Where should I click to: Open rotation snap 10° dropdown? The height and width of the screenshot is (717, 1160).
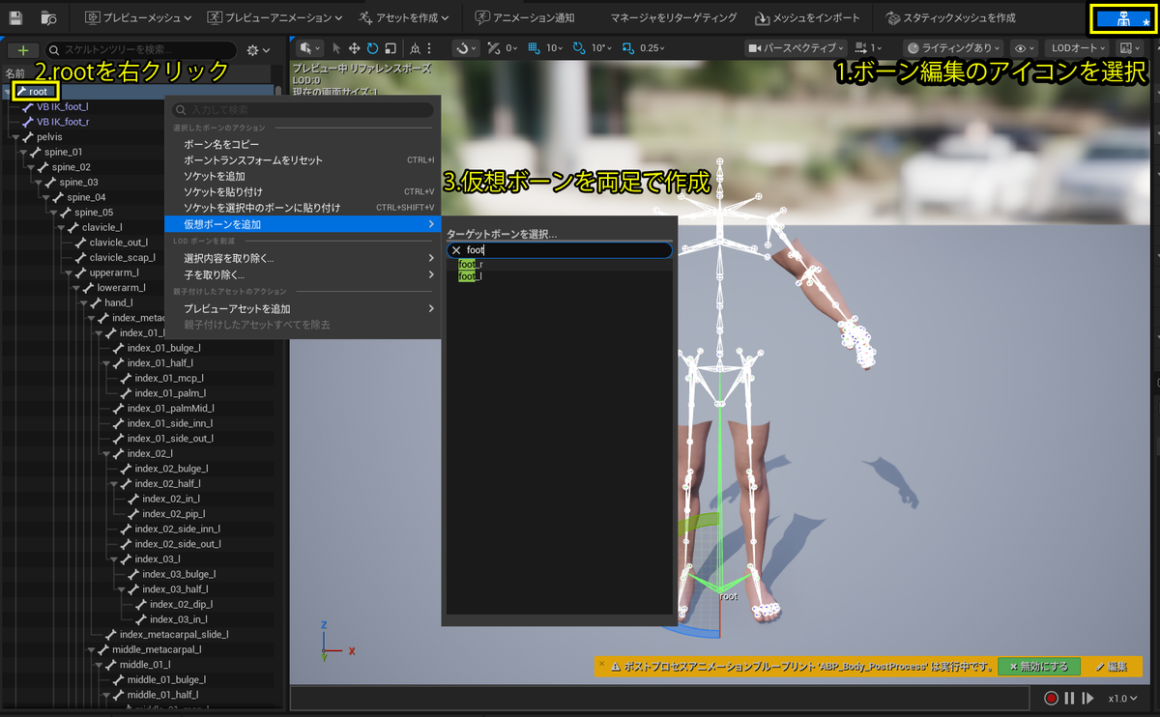[x=601, y=47]
